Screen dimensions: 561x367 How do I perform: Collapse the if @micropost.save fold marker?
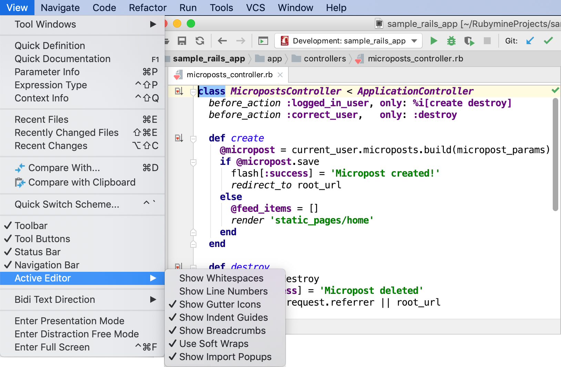193,162
